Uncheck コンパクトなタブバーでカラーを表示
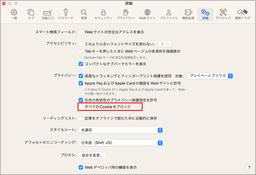Image resolution: width=256 pixels, height=175 pixels. point(81,64)
